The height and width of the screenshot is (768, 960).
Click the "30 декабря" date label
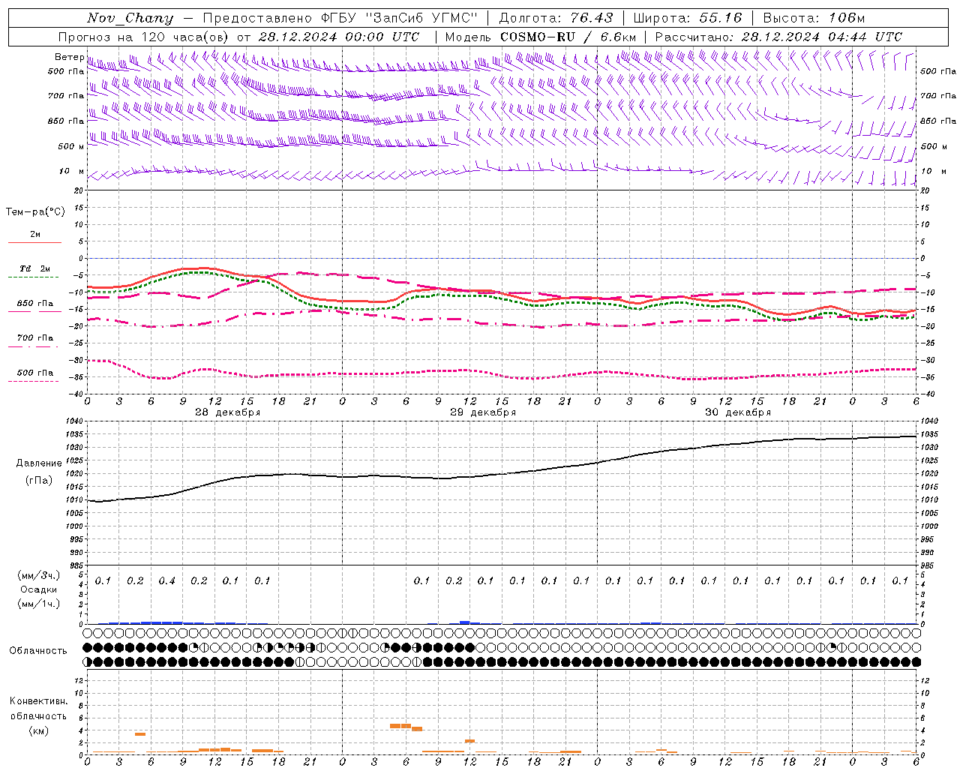coord(738,412)
